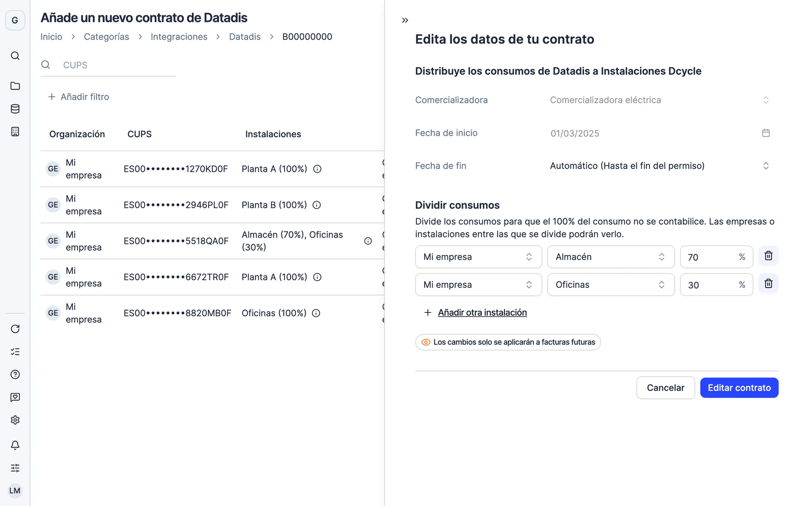Click Añadir otra instalación link
The height and width of the screenshot is (506, 809).
(x=482, y=313)
